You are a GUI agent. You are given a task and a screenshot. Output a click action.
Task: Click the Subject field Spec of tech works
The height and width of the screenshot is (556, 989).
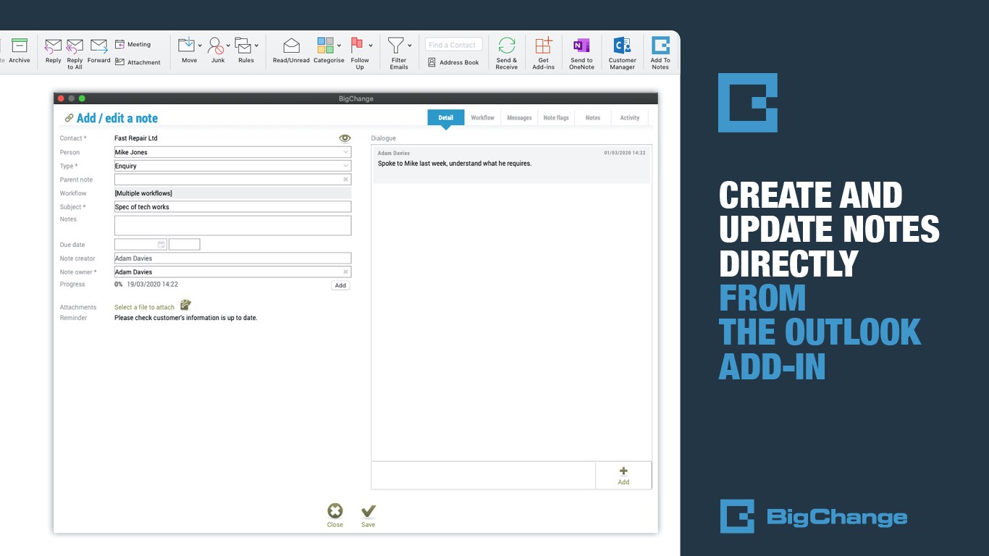point(232,207)
